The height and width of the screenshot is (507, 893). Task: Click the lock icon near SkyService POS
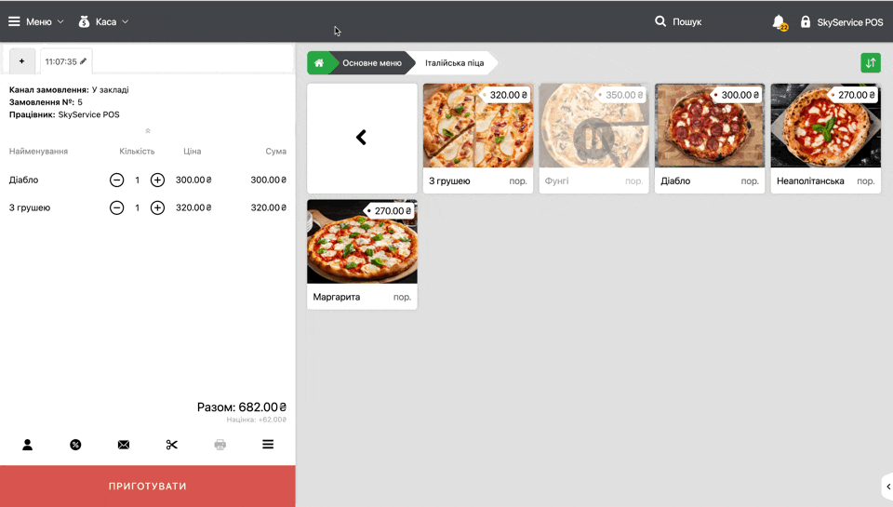point(806,21)
